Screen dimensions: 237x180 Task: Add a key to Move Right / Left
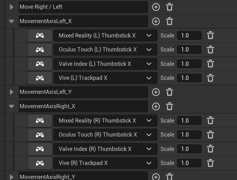click(x=156, y=7)
